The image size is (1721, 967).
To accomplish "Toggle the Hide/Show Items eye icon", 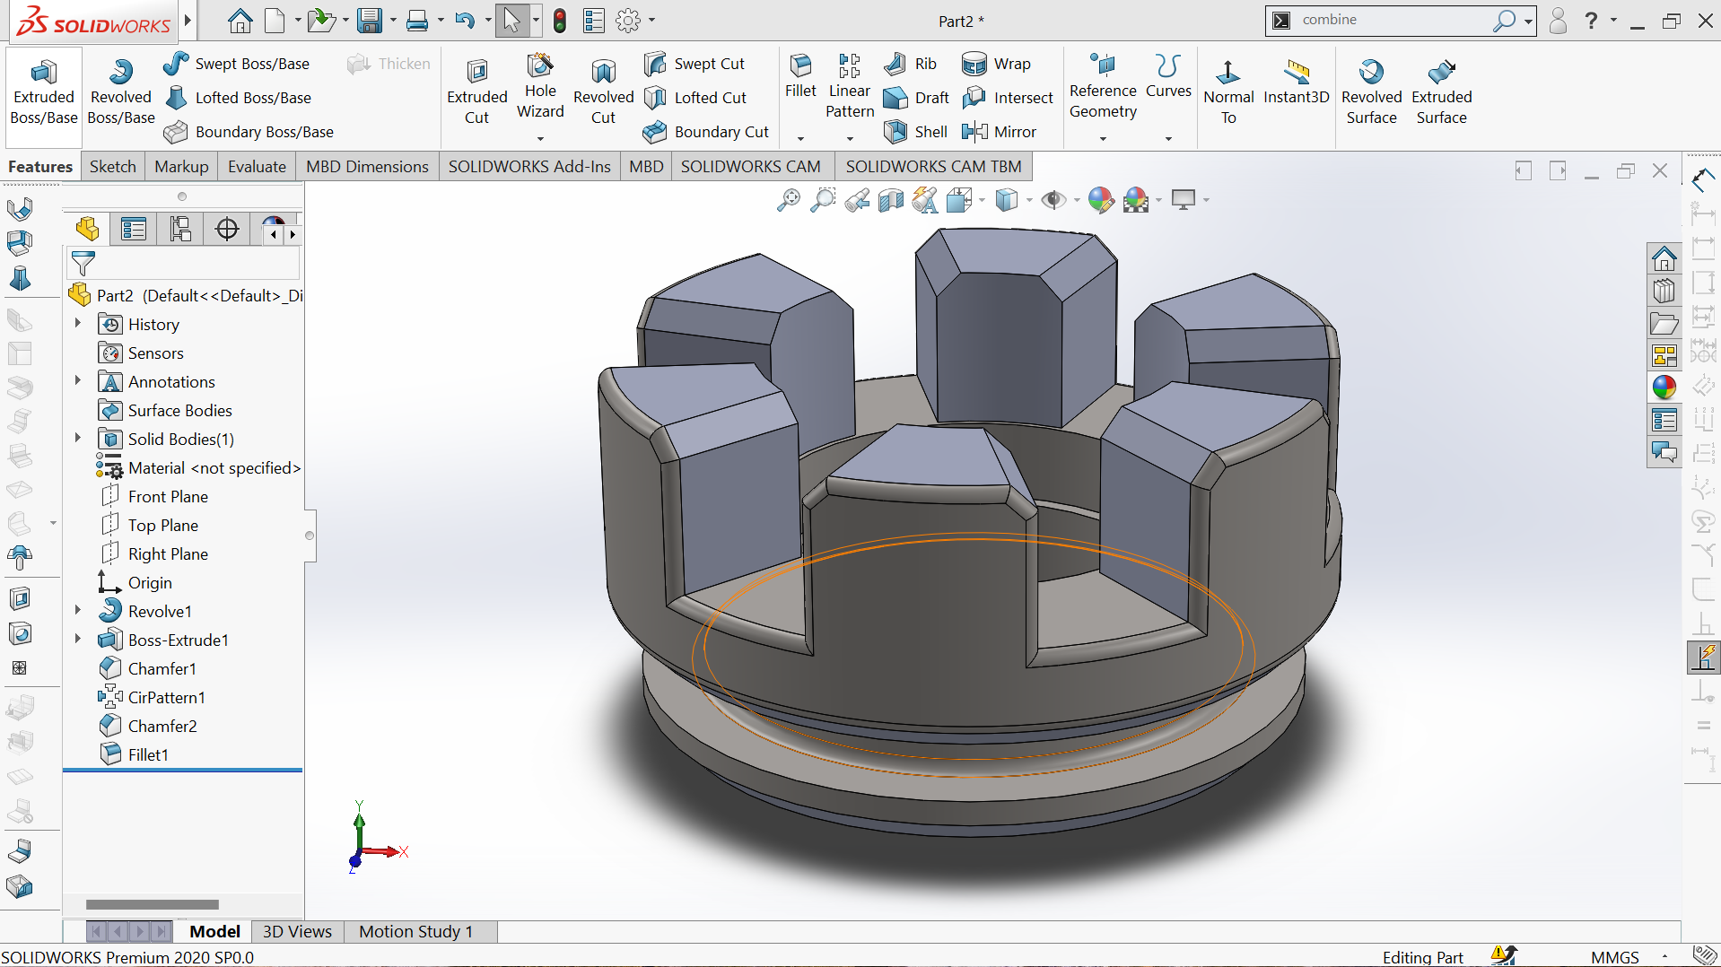I will (1053, 200).
